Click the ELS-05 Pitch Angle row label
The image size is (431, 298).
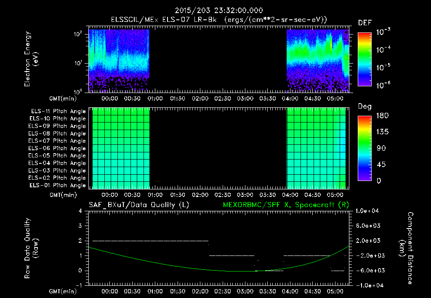(57, 156)
